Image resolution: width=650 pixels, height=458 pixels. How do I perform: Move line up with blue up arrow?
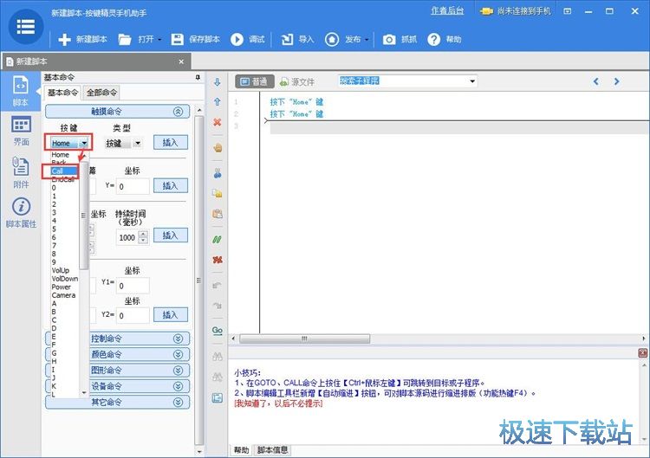218,102
